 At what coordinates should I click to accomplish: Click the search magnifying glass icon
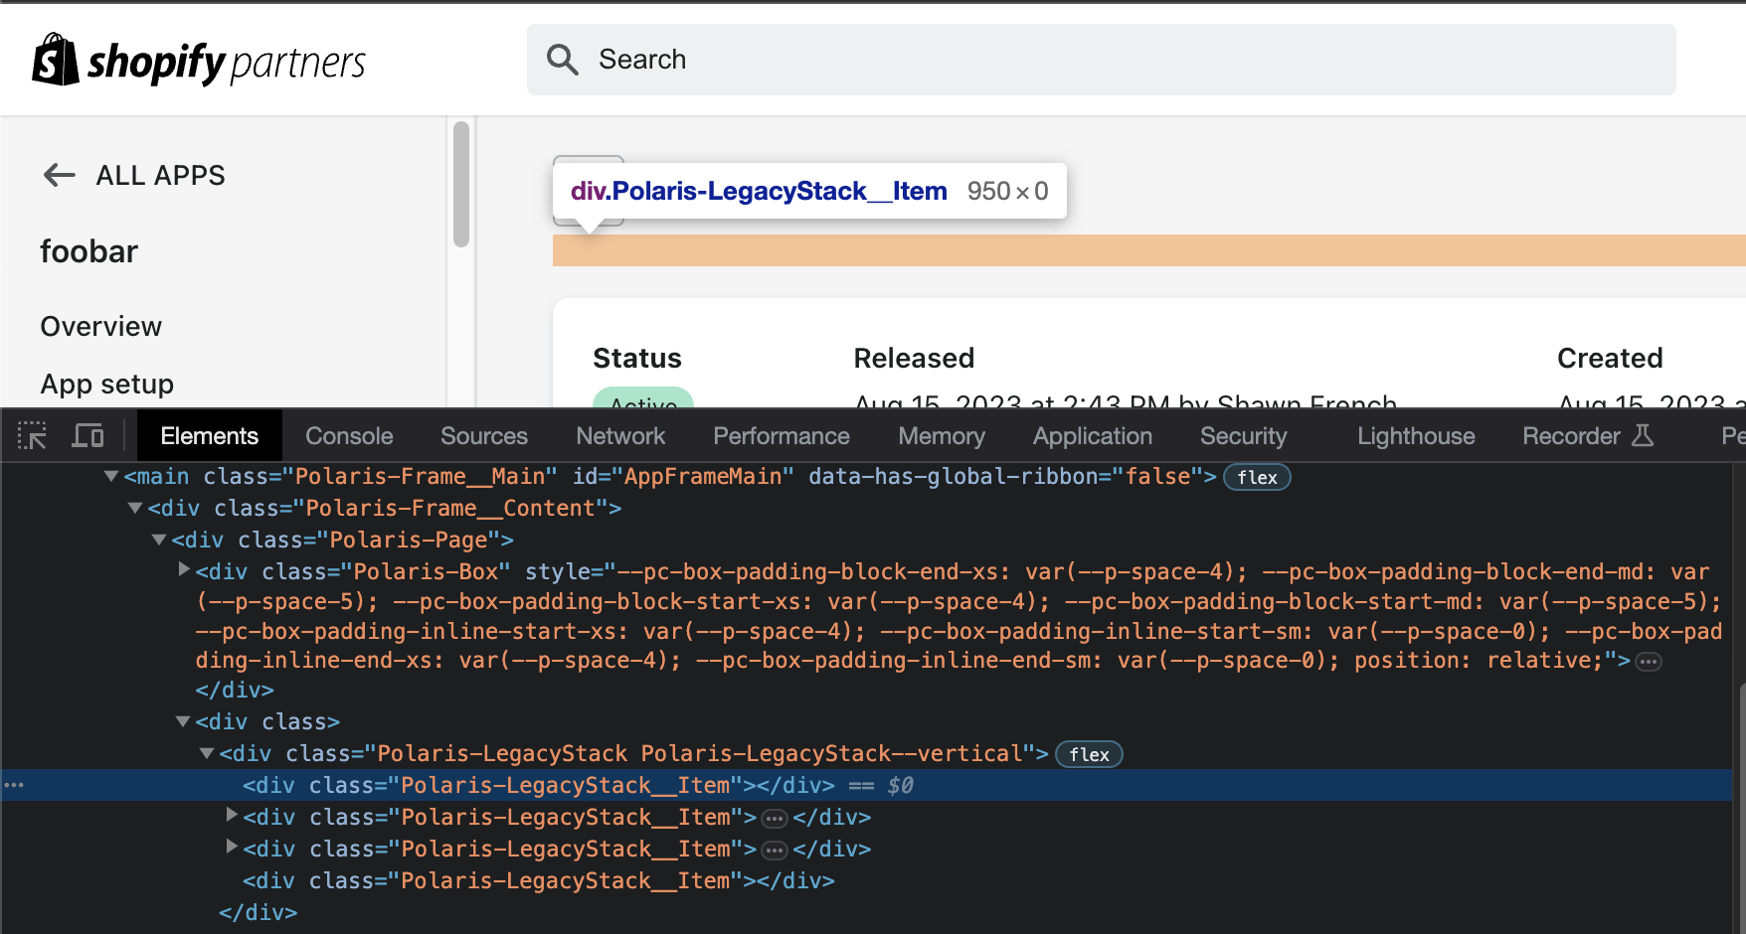563,60
